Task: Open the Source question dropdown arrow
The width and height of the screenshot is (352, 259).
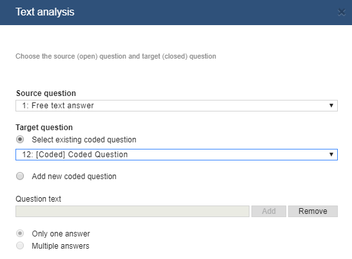Action: point(331,106)
